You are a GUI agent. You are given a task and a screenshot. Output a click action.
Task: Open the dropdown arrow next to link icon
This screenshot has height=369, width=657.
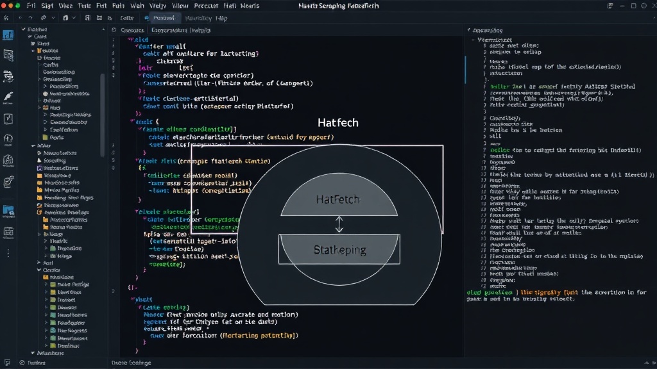53,18
